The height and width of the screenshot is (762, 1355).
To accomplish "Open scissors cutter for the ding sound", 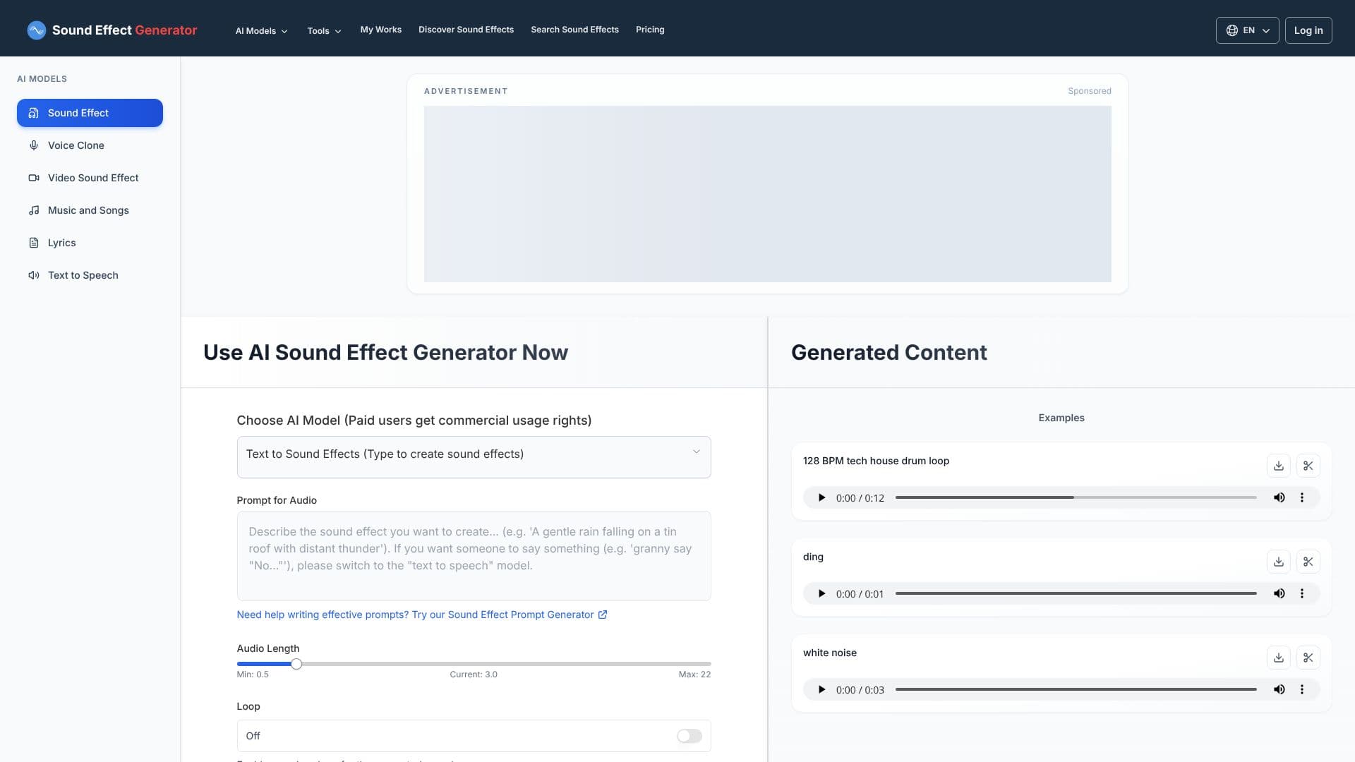I will coord(1308,562).
